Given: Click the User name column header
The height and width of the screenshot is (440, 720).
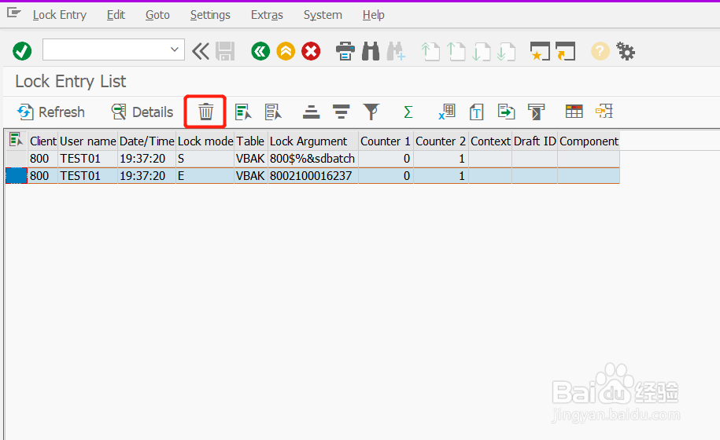Looking at the screenshot, I should (87, 141).
